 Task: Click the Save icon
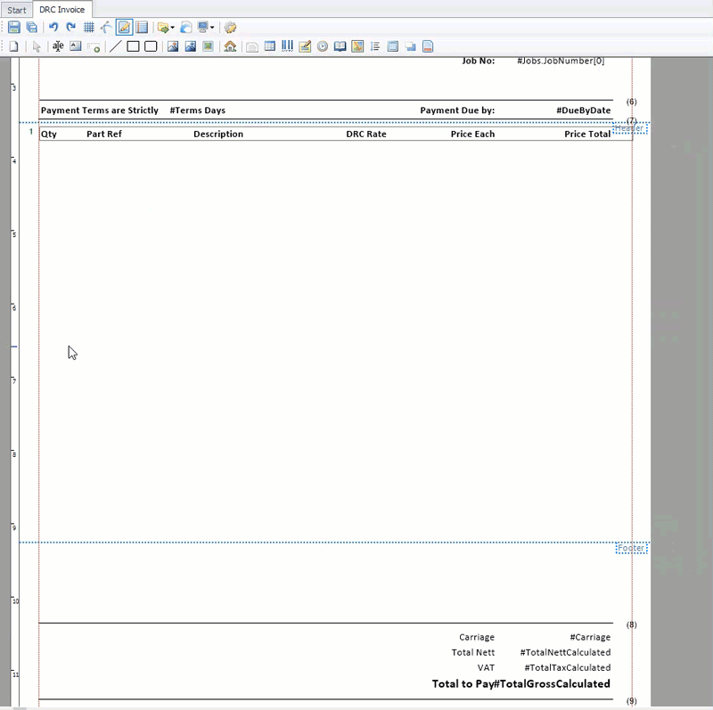tap(13, 27)
